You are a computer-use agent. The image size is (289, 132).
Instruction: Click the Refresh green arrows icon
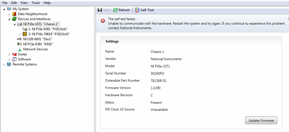tap(115, 10)
